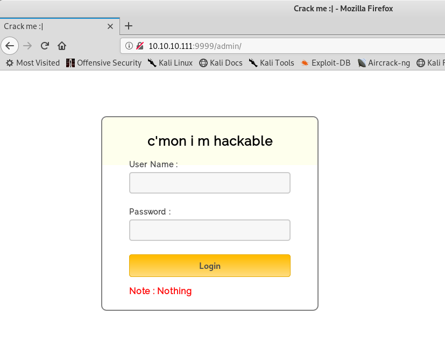Open the Kali Linux bookmark
The width and height of the screenshot is (445, 342).
click(x=170, y=63)
